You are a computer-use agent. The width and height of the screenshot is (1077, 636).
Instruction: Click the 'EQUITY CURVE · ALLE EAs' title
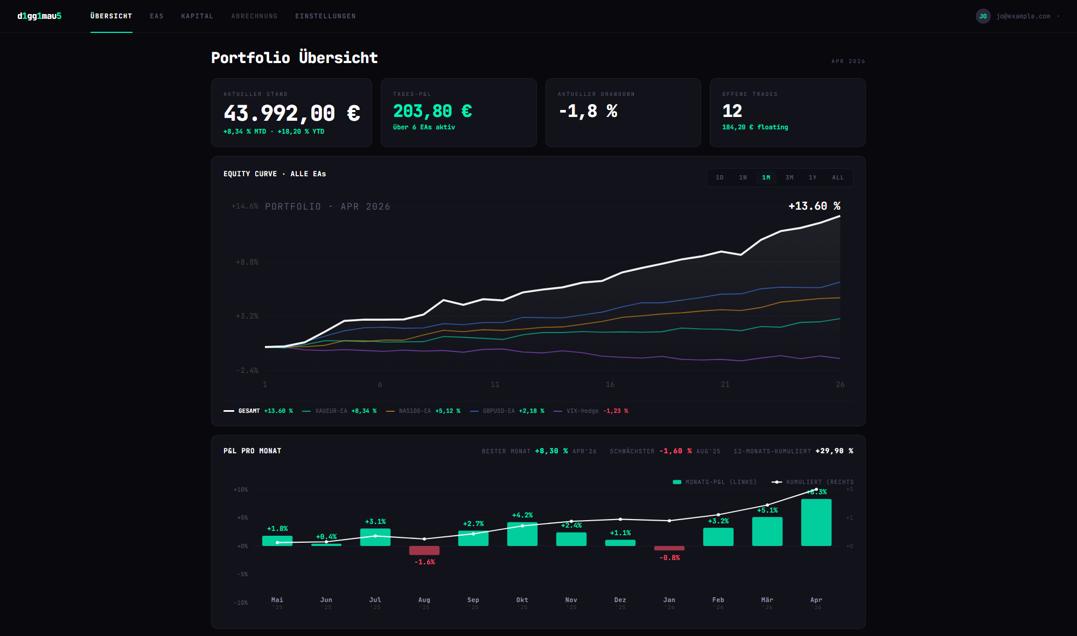pos(275,174)
